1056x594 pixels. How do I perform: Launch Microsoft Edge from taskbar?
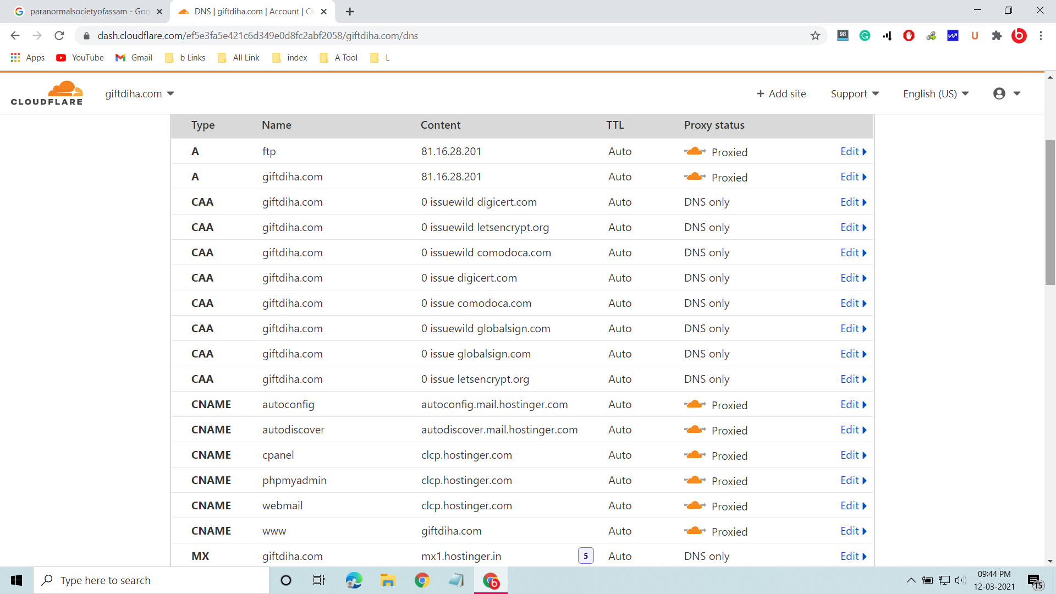[x=354, y=580]
